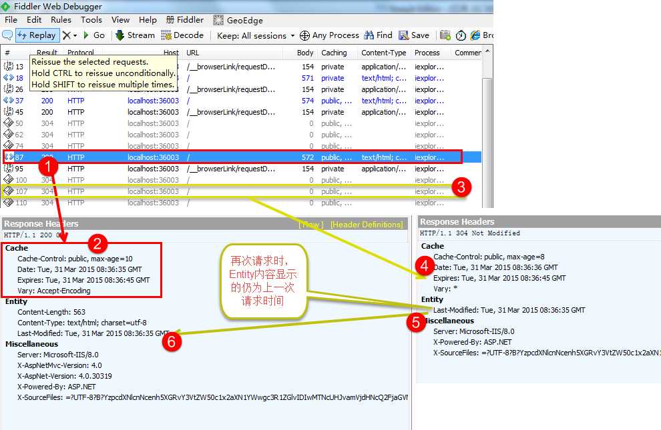Open the GeoEdge menu item

coord(238,20)
